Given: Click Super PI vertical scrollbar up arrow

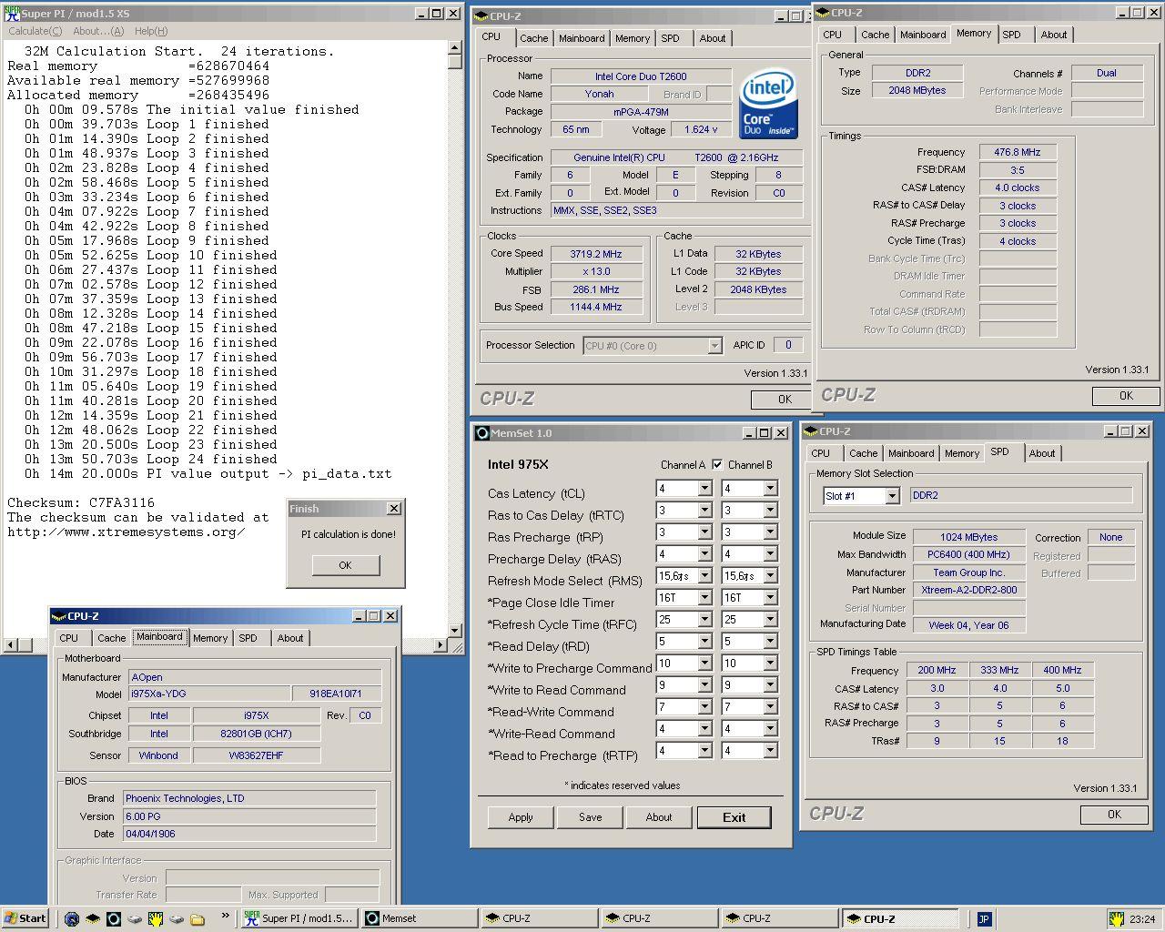Looking at the screenshot, I should pyautogui.click(x=455, y=48).
